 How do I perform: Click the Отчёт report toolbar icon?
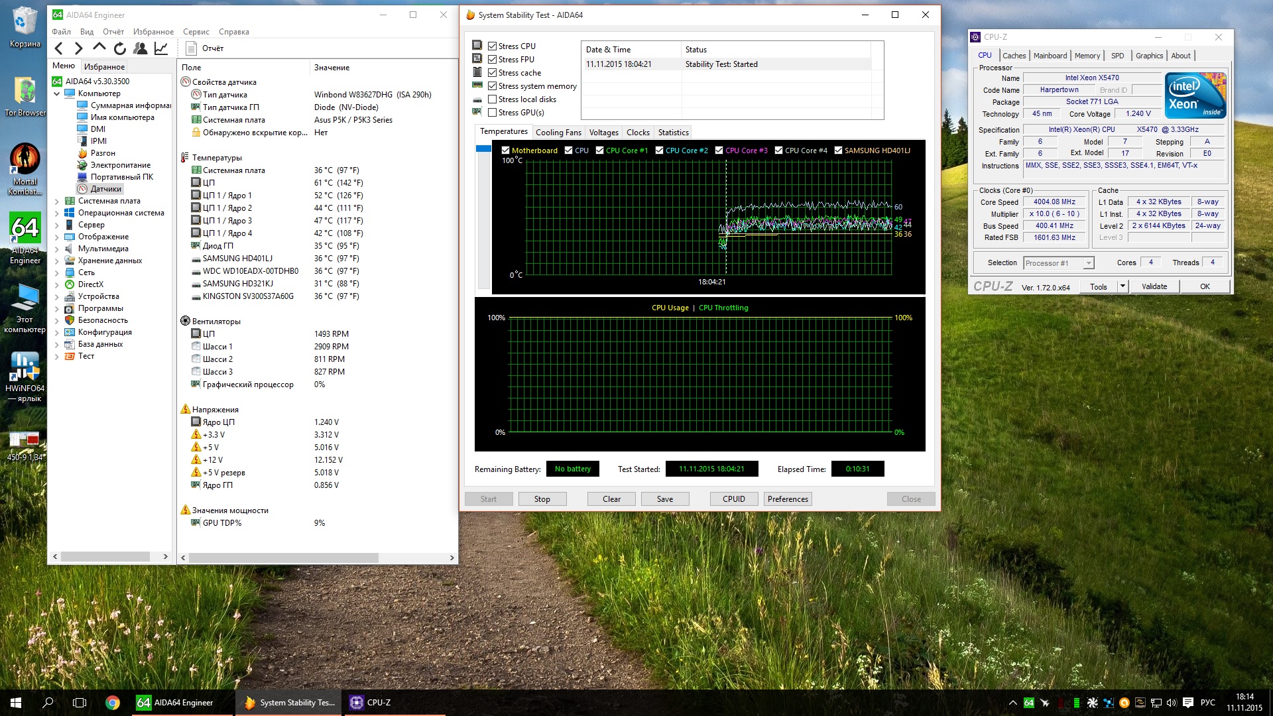(192, 48)
